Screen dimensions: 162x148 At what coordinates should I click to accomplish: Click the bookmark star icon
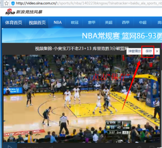click(x=6, y=3)
